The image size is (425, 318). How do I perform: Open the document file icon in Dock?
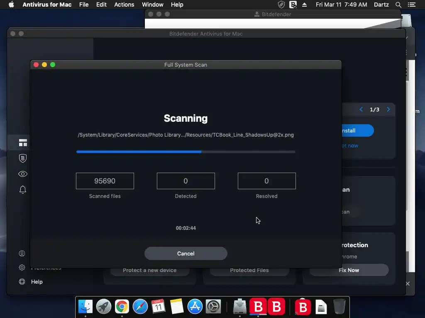point(321,307)
